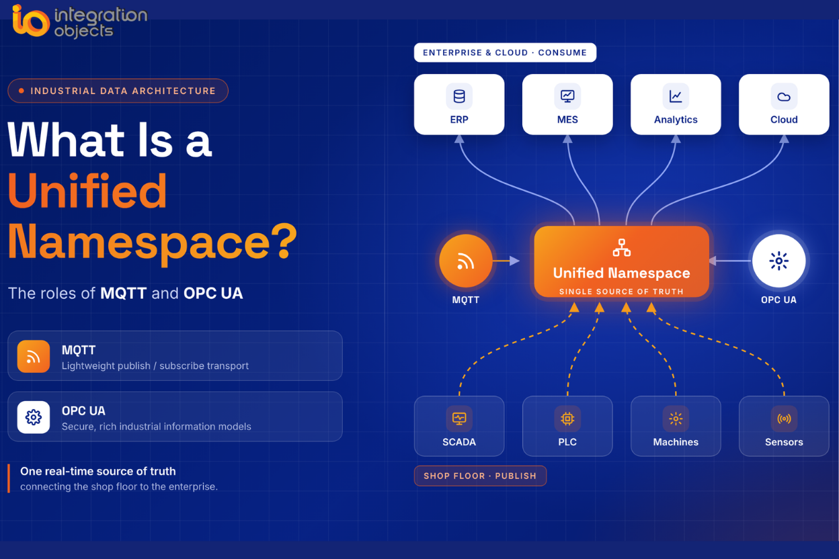
Task: Click the Unified Namespace network icon
Action: tap(622, 248)
